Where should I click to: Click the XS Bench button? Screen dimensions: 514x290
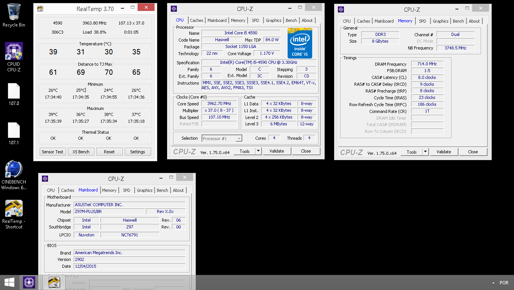click(x=81, y=152)
